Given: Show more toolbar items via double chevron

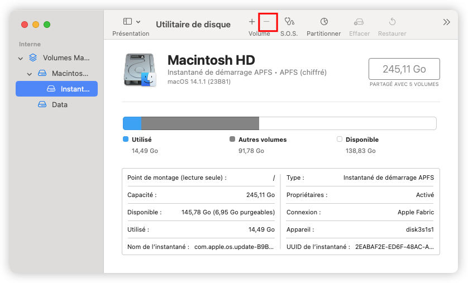Looking at the screenshot, I should point(447,22).
